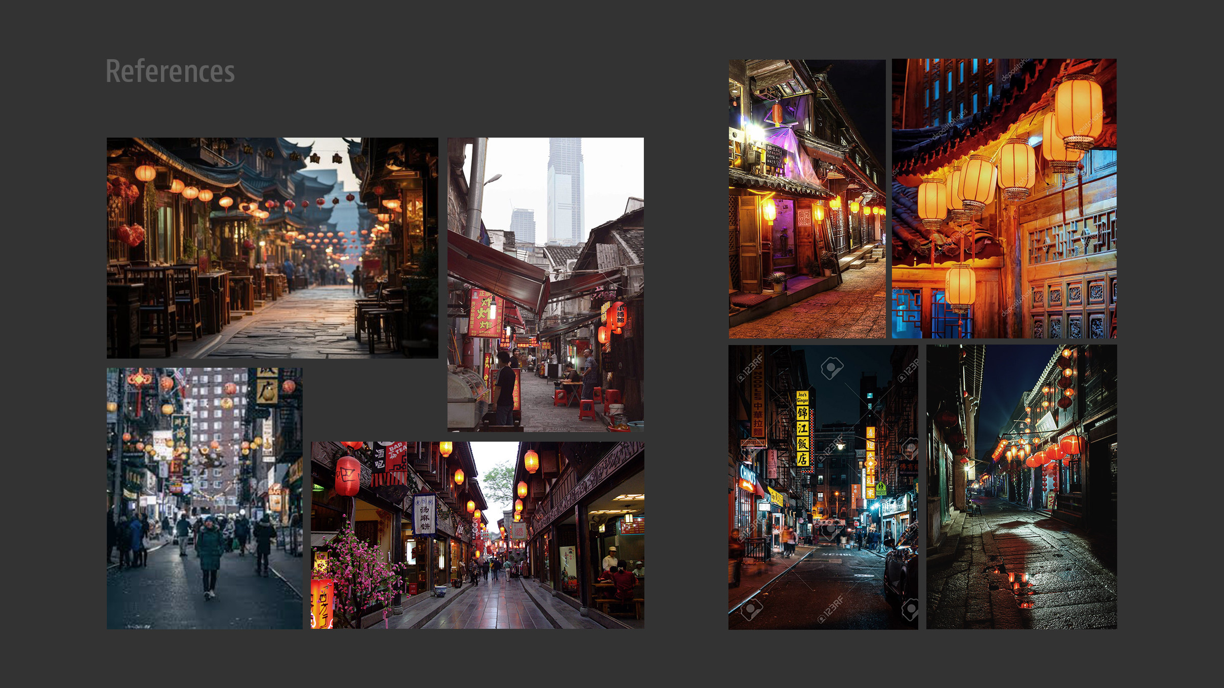This screenshot has width=1224, height=688.
Task: Select the alley photo with the misty skyscraper
Action: click(x=545, y=284)
